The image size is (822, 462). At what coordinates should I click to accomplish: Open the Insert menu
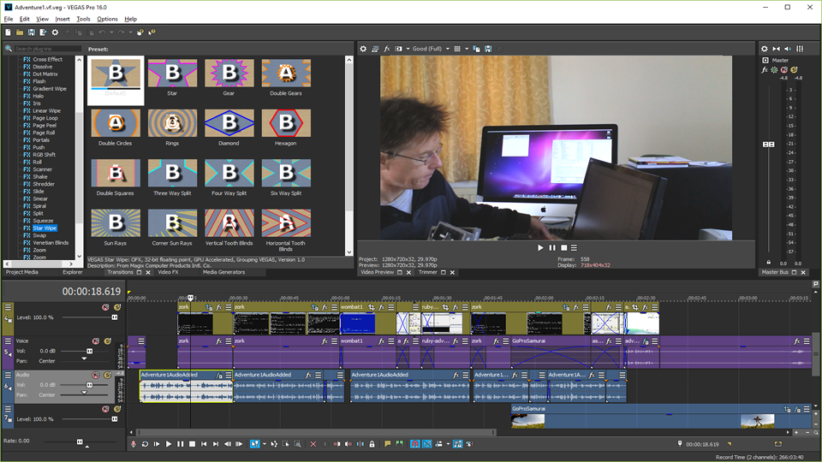(x=63, y=19)
